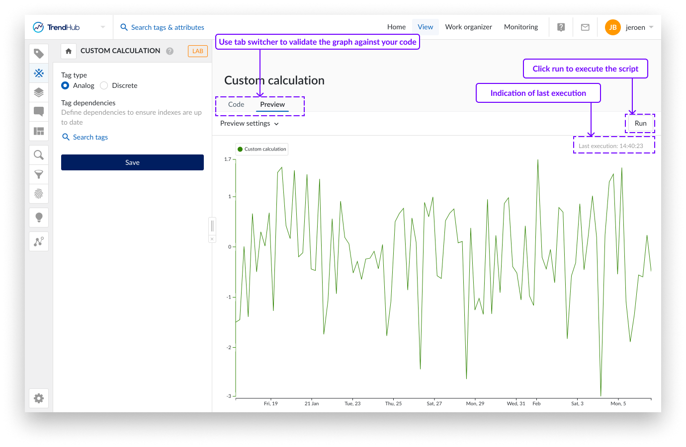This screenshot has height=447, width=686.
Task: Open the network graph icon in sidebar
Action: pyautogui.click(x=39, y=241)
